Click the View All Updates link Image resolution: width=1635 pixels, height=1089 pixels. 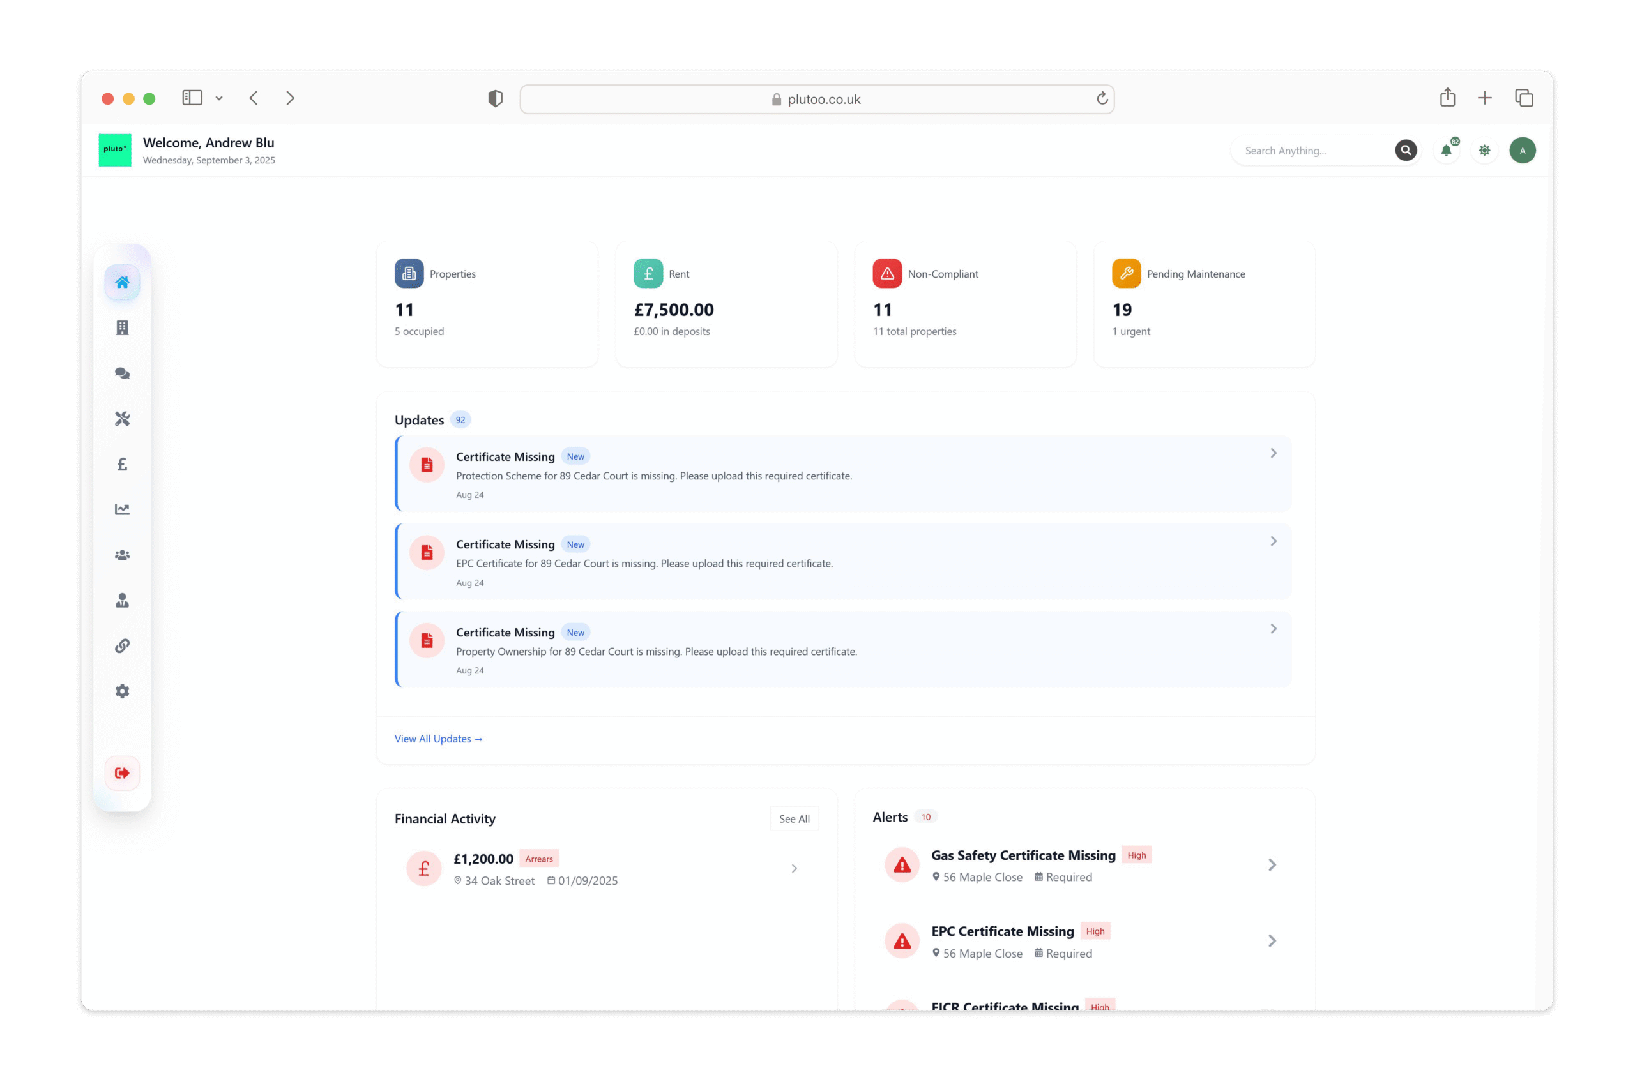click(439, 739)
